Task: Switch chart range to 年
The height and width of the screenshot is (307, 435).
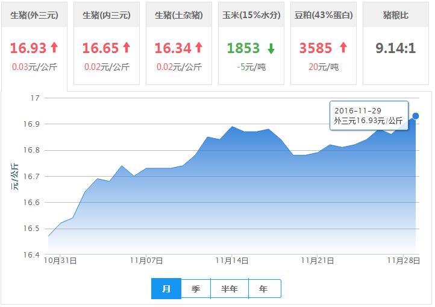Action: pyautogui.click(x=264, y=289)
